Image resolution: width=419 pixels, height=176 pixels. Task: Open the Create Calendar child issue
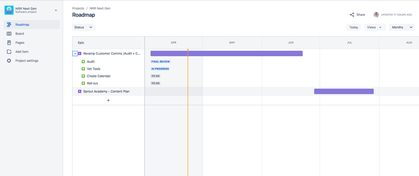pos(99,76)
